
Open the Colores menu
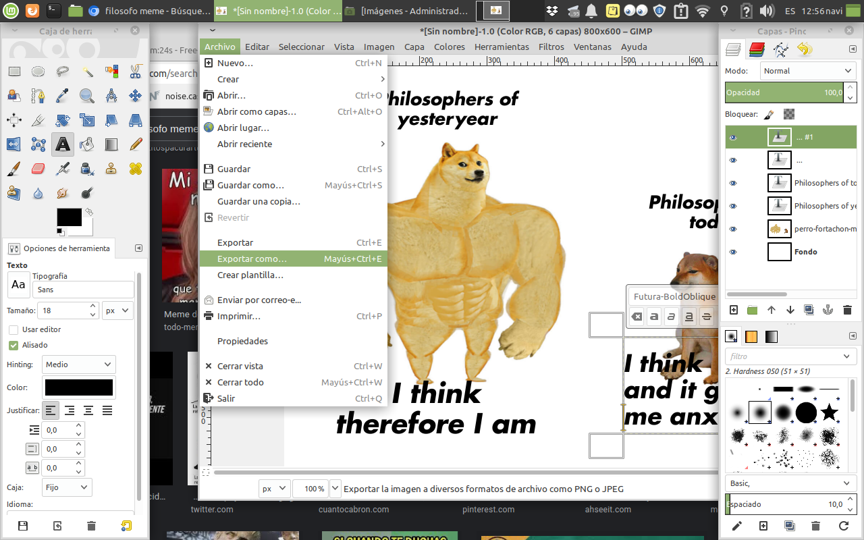(450, 47)
